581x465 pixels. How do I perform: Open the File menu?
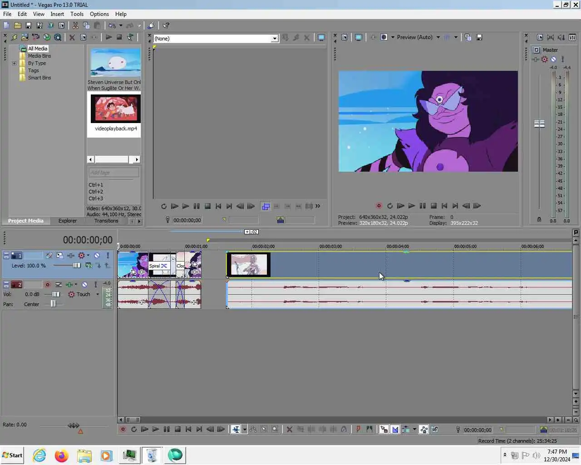7,14
